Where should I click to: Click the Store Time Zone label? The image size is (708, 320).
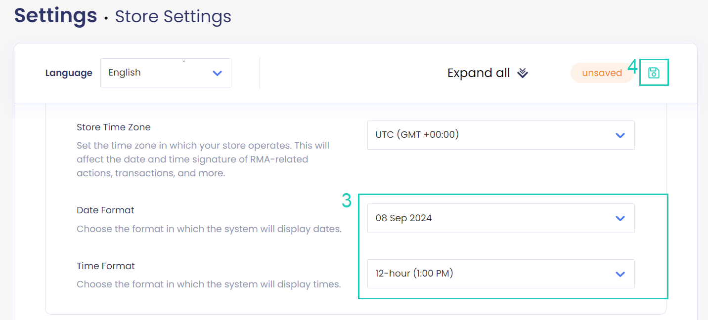click(114, 127)
